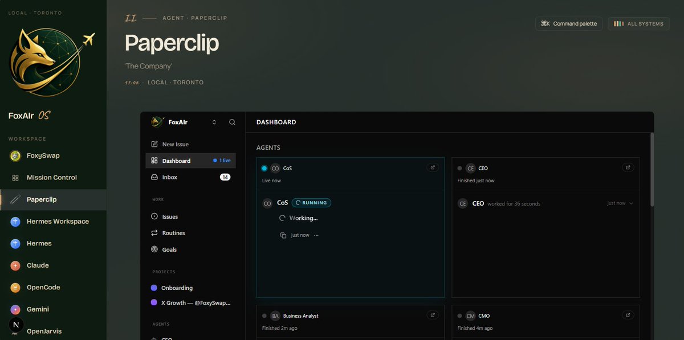684x340 pixels.
Task: Click the OpenCode workspace icon
Action: tap(15, 288)
